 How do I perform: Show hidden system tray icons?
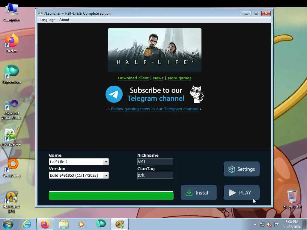(x=255, y=224)
